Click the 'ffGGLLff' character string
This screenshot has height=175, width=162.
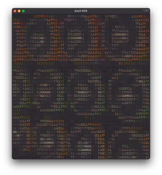tap(142, 82)
